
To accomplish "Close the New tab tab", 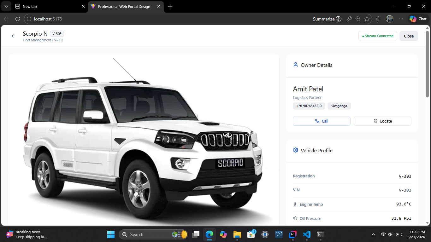I will click(x=83, y=6).
